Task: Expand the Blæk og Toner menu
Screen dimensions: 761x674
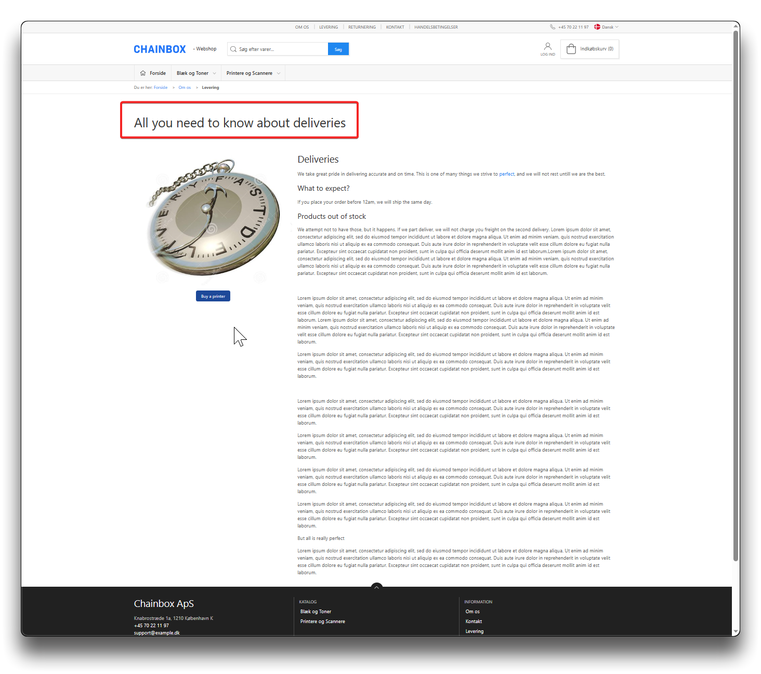Action: pos(196,73)
